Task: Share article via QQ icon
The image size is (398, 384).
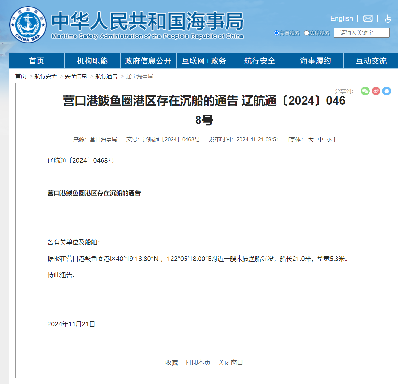Action: pyautogui.click(x=387, y=91)
